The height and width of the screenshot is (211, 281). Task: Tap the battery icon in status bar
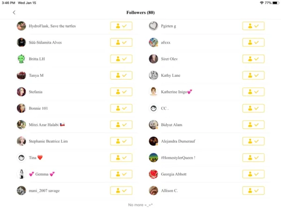coord(275,3)
